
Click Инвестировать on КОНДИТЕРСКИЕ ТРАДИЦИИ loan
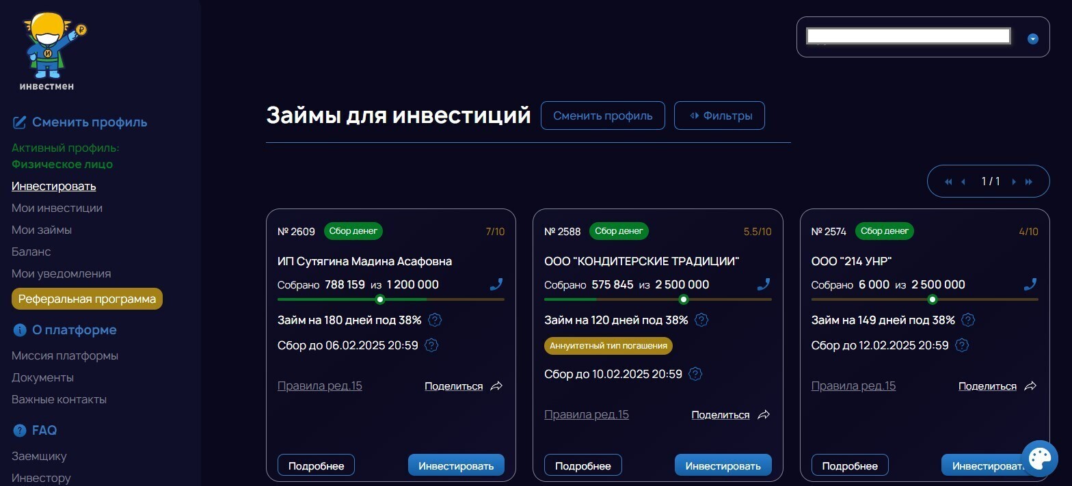pos(723,465)
